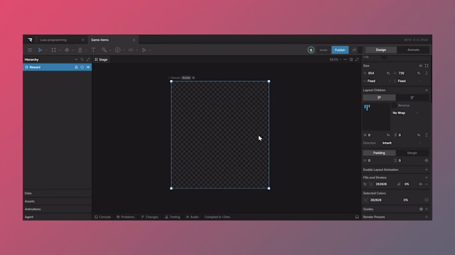455x255 pixels.
Task: Enable the Reverse checkbox
Action: [394, 105]
